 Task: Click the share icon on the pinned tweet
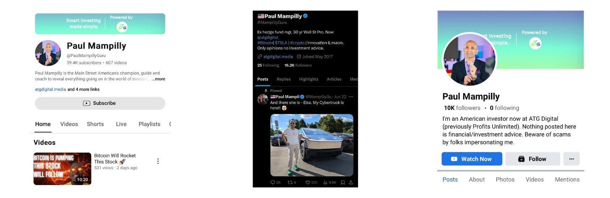351,182
